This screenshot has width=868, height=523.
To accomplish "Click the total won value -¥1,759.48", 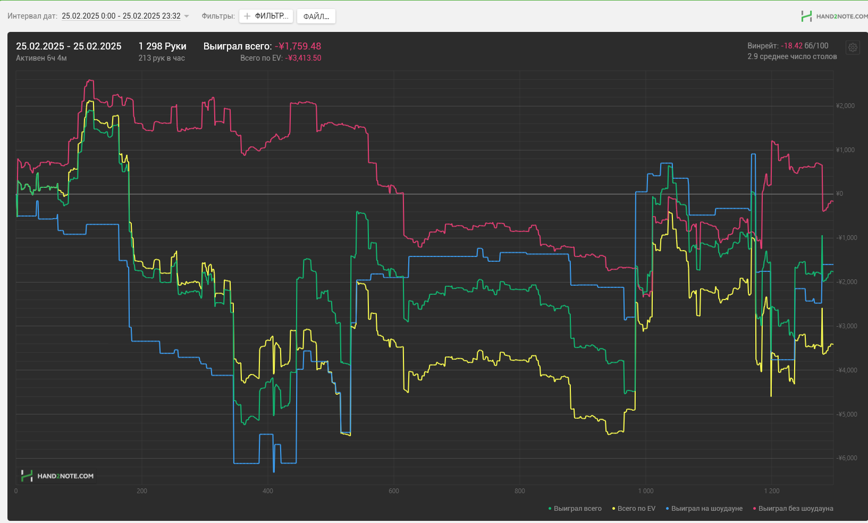I will point(298,46).
